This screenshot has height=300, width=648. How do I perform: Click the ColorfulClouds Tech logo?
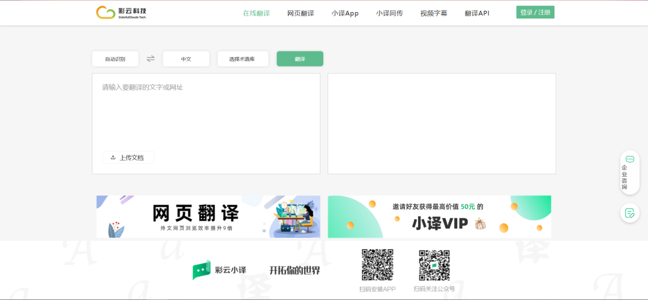[121, 13]
